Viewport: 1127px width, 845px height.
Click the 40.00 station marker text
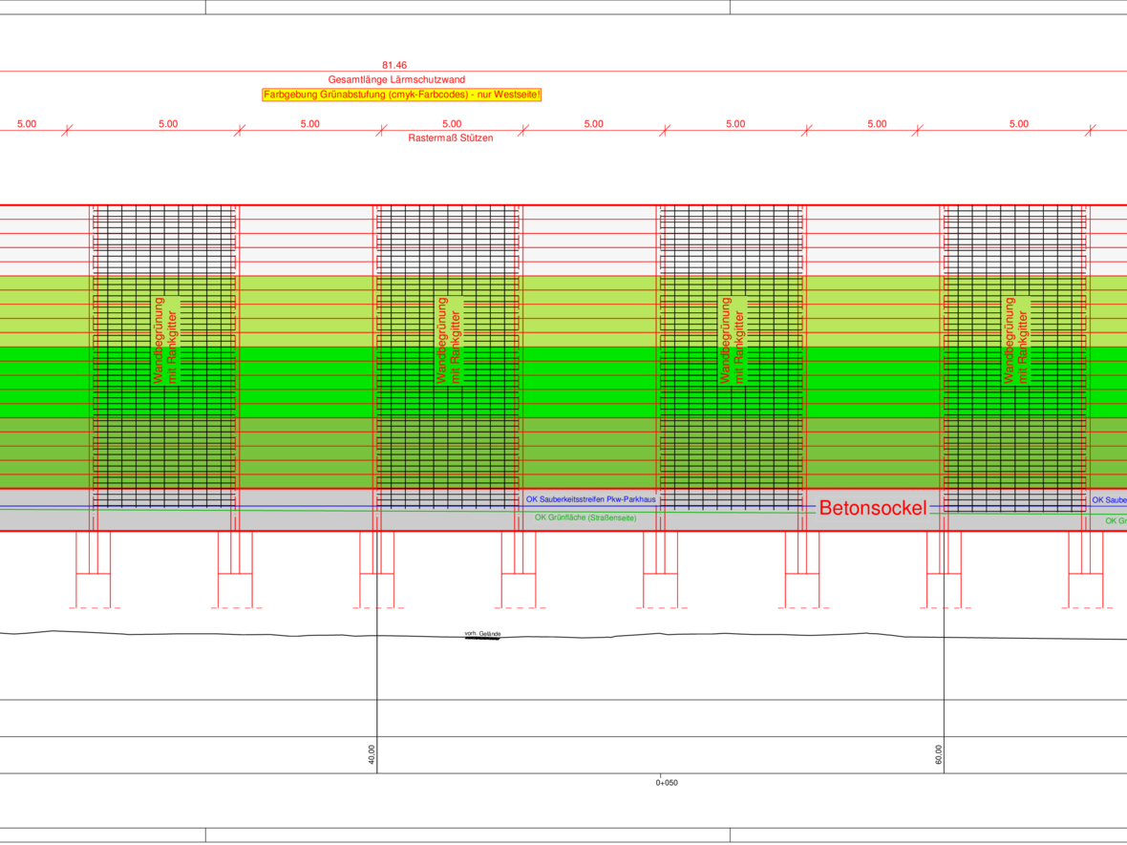pyautogui.click(x=372, y=755)
